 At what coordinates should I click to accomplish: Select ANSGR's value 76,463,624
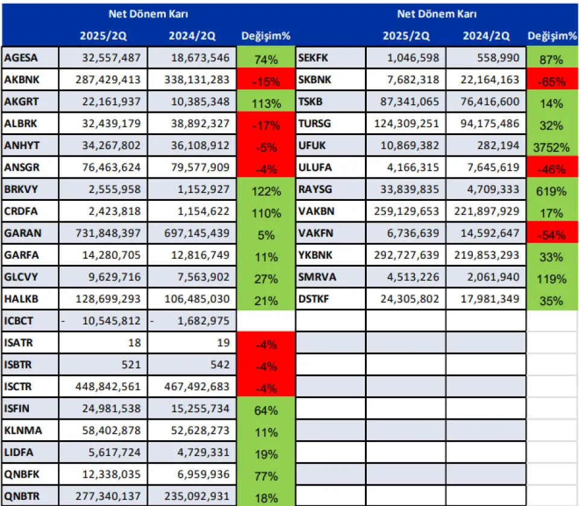tap(111, 167)
